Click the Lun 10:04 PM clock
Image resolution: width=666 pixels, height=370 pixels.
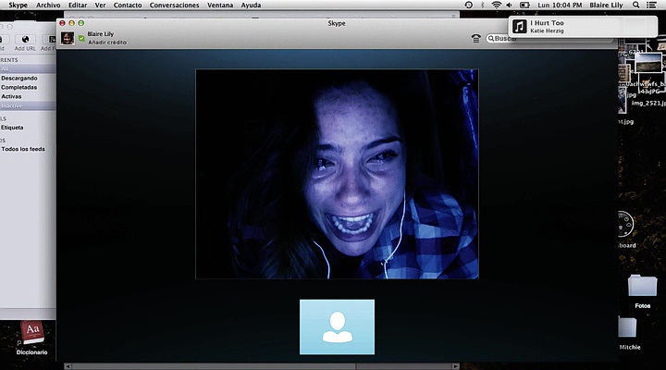560,6
